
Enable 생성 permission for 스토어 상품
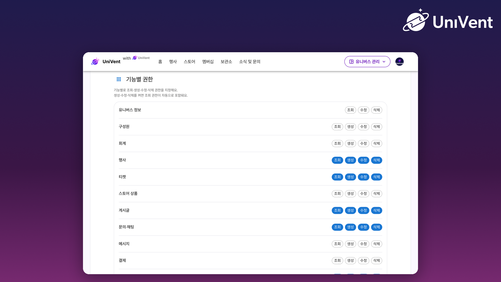coord(350,193)
